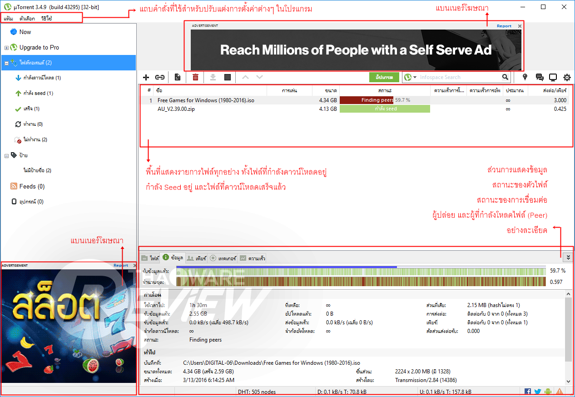
Task: Click the Move Up Queue arrow icon
Action: pyautogui.click(x=245, y=77)
